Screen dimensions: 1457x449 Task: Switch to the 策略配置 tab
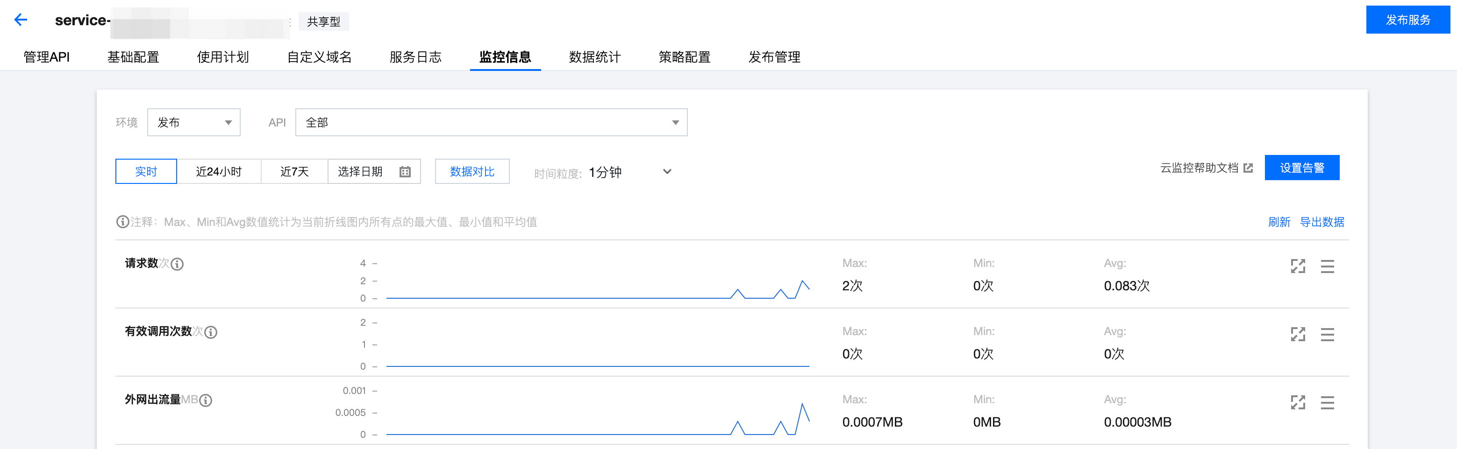pyautogui.click(x=685, y=57)
